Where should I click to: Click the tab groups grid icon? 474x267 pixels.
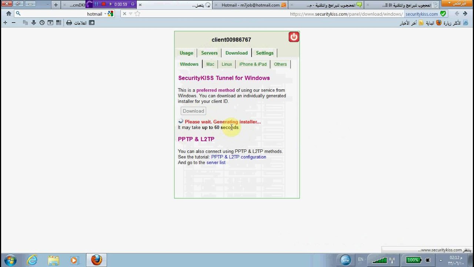[59, 23]
